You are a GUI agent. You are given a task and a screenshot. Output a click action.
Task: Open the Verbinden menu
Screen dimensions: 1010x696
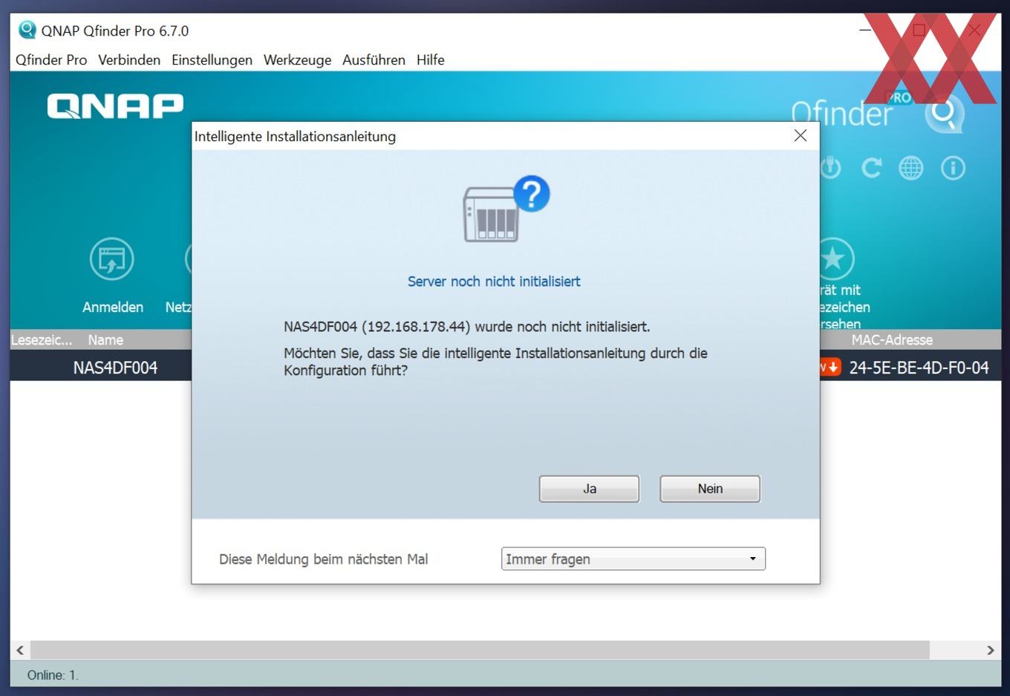[129, 60]
